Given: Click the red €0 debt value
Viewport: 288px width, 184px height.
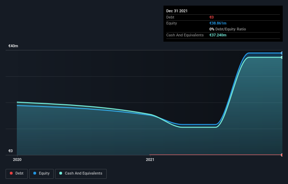Looking at the screenshot, I should point(212,17).
